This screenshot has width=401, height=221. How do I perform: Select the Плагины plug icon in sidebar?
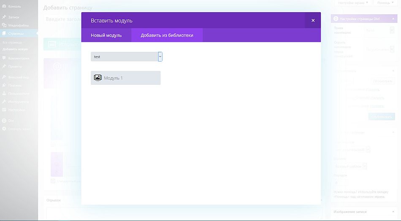[4, 85]
